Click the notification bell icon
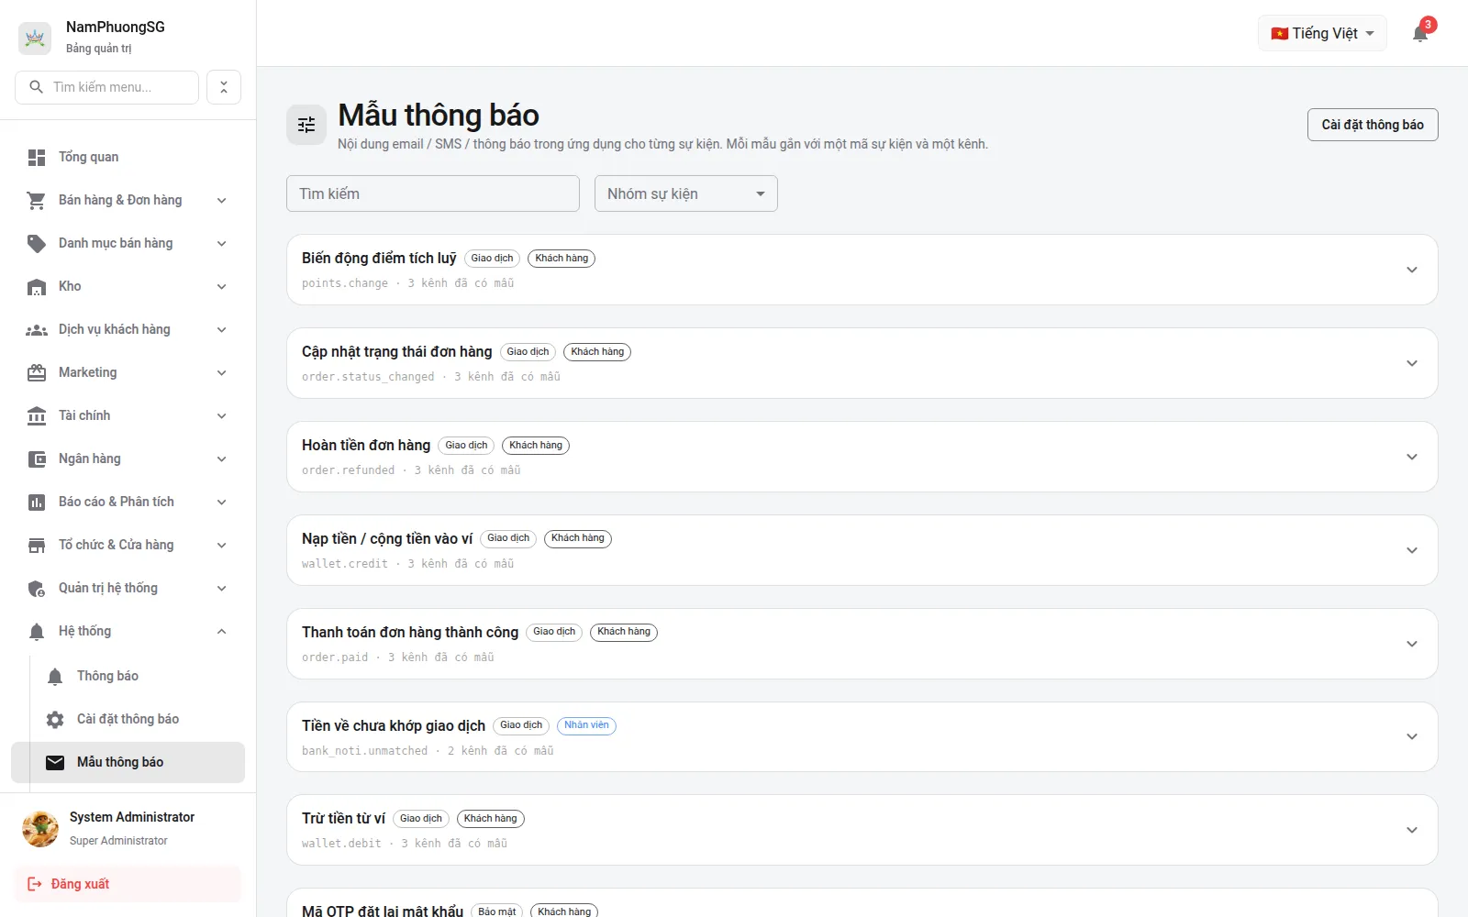 1420,34
